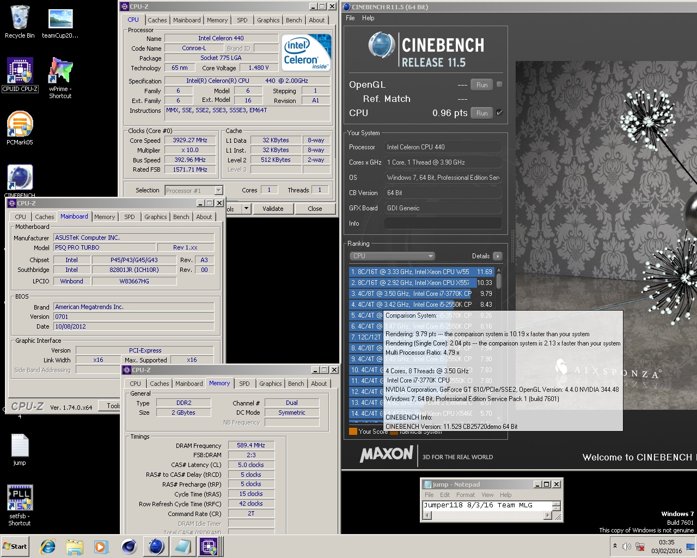Click Notepad text Jumper118 line
Image resolution: width=697 pixels, height=558 pixels.
[x=478, y=505]
